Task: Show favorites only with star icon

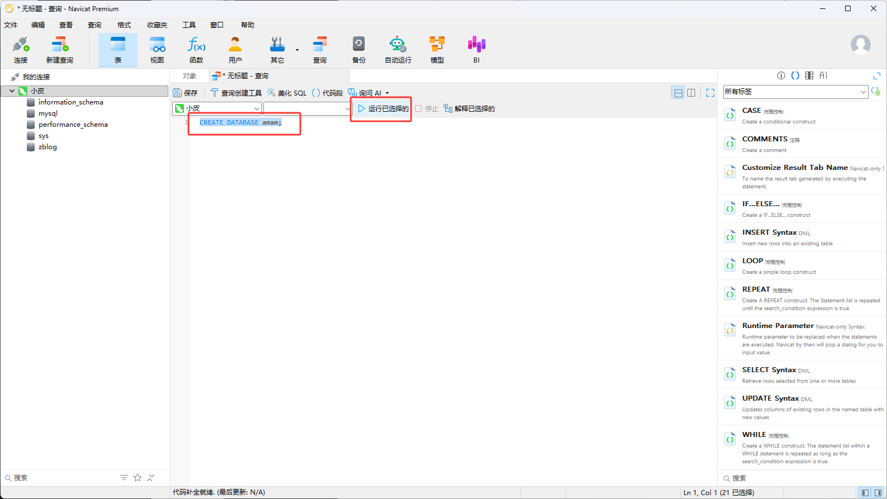Action: [x=138, y=478]
